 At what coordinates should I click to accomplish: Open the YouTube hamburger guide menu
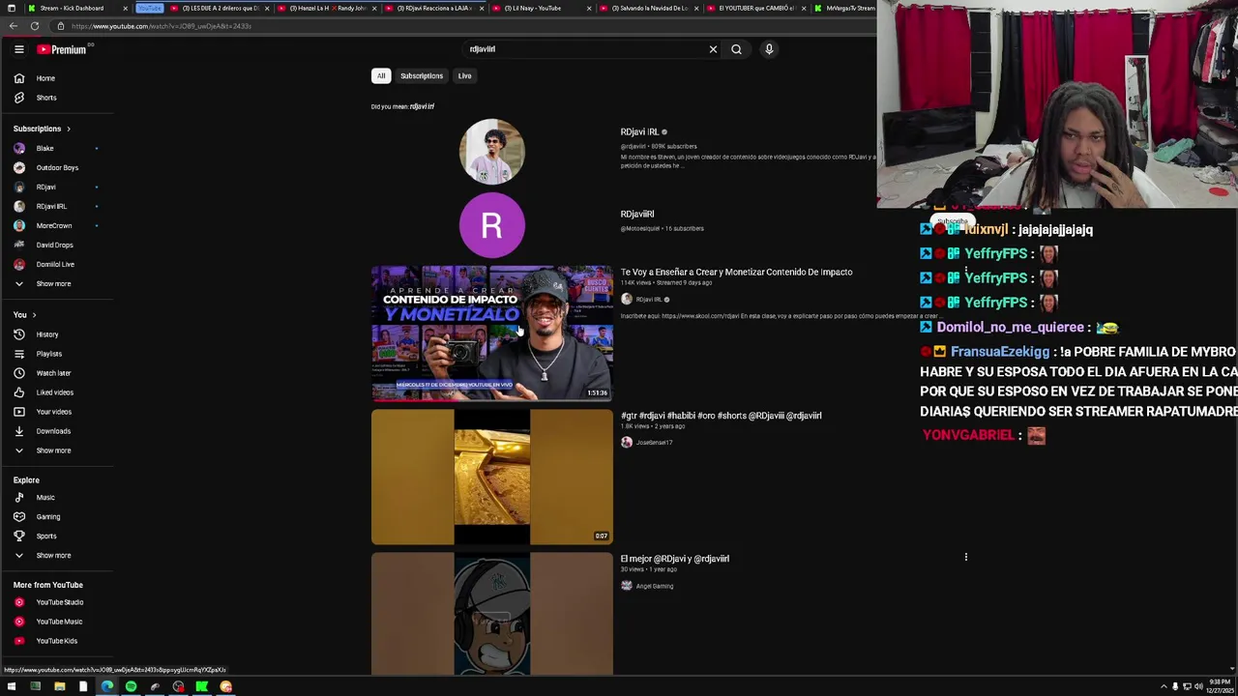tap(18, 49)
